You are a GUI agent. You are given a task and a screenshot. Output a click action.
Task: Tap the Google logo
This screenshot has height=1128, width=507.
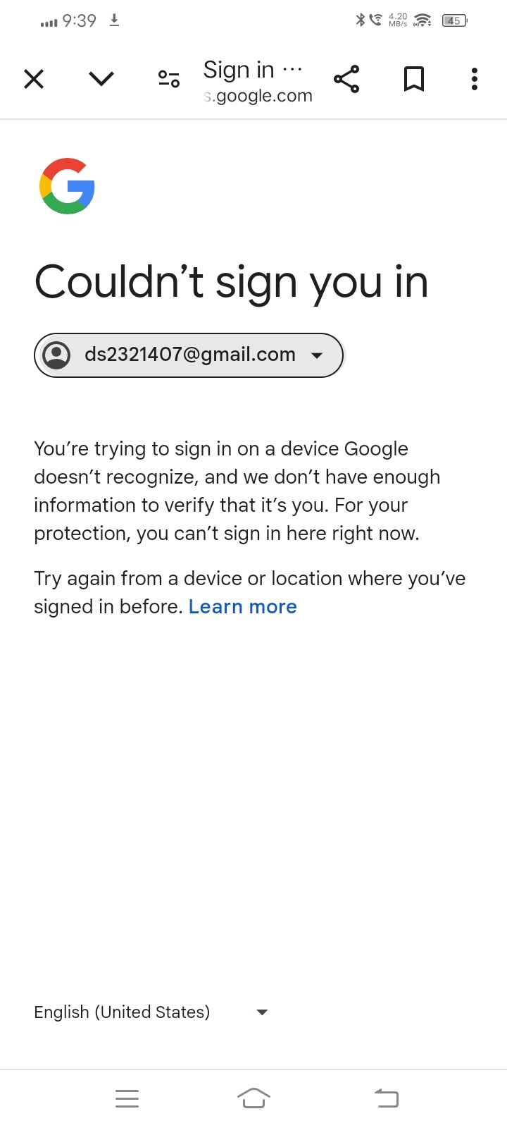(x=67, y=186)
